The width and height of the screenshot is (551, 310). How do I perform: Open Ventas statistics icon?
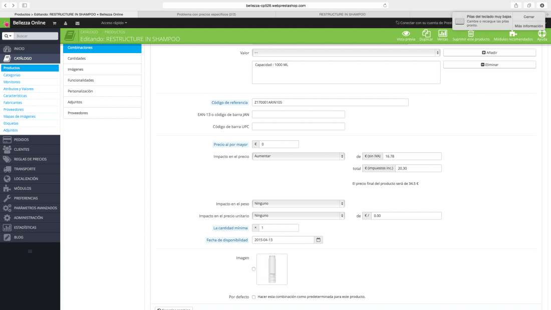442,34
